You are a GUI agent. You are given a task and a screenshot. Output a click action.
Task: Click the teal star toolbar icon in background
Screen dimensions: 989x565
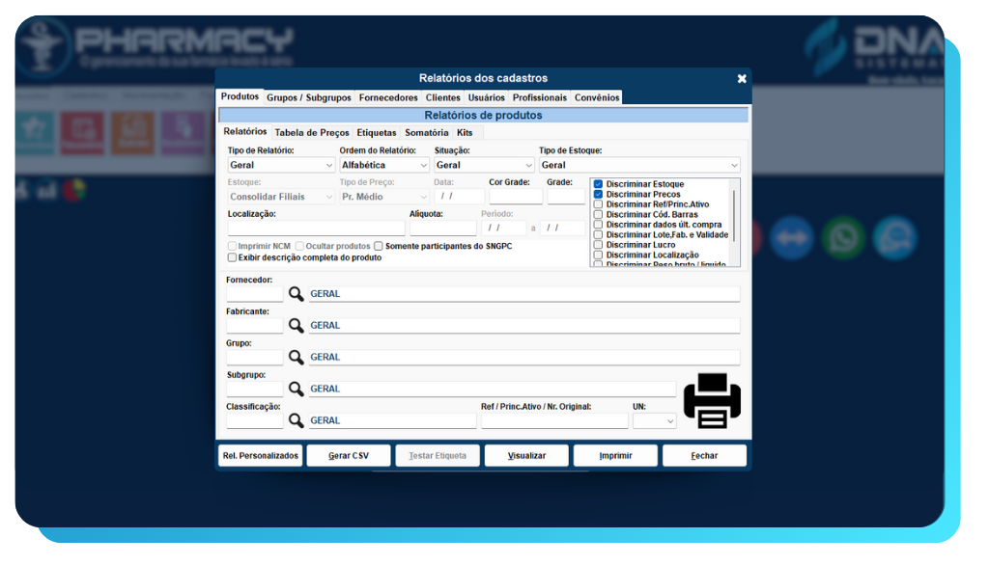point(34,132)
